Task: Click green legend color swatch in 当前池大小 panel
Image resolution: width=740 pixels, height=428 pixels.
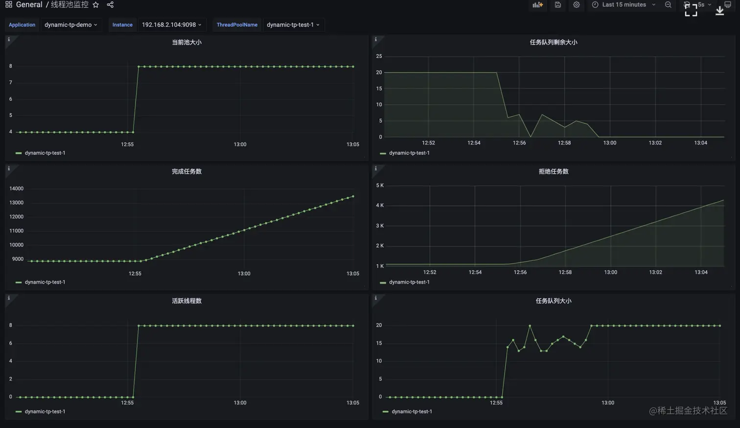Action: click(x=19, y=153)
